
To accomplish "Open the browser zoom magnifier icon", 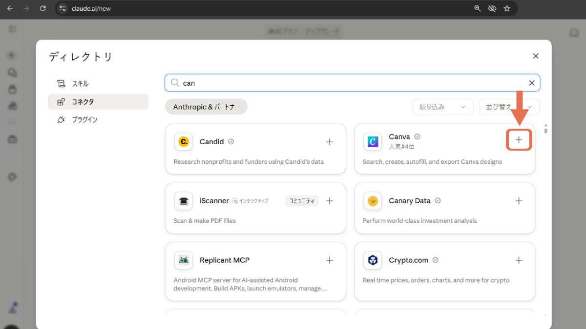I will (478, 8).
